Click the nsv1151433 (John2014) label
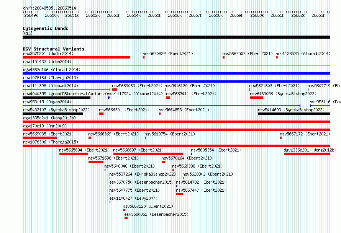Screen dimensions: 341x233 coord(47,62)
